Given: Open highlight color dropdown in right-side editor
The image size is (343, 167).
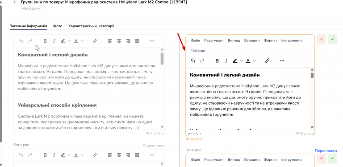Looking at the screenshot, I should (x=242, y=61).
